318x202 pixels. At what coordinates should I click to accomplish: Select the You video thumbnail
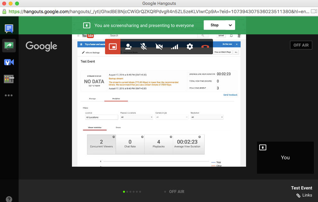[285, 158]
